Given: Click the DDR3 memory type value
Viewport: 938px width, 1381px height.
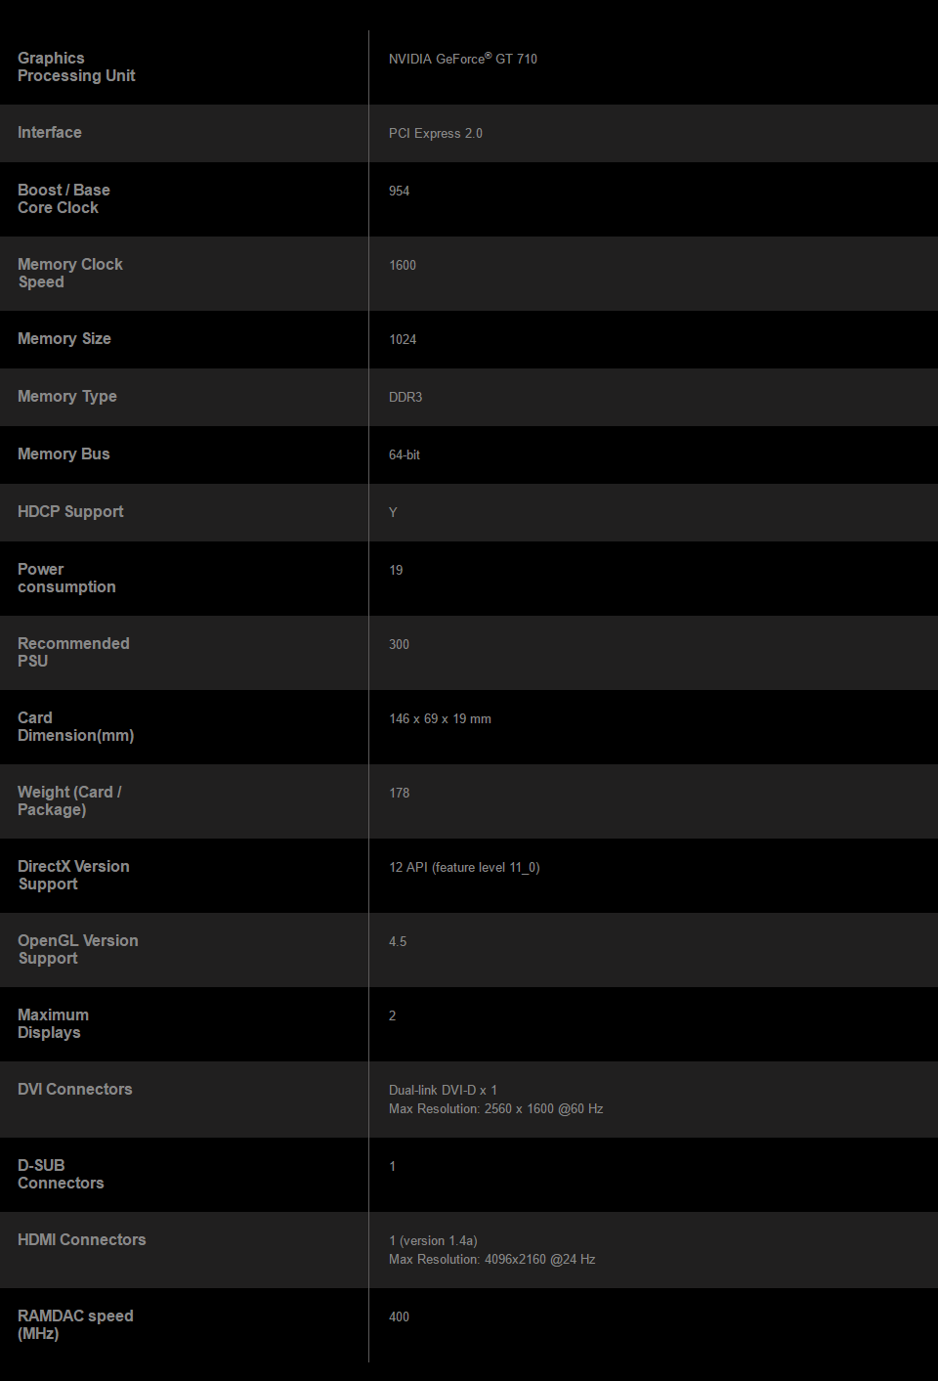Looking at the screenshot, I should [x=405, y=398].
